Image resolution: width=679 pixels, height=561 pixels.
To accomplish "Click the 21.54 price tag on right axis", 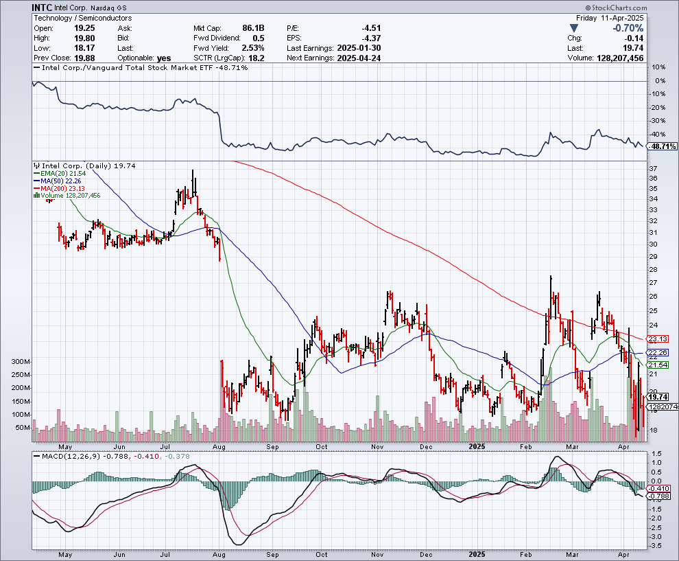I will (x=658, y=365).
